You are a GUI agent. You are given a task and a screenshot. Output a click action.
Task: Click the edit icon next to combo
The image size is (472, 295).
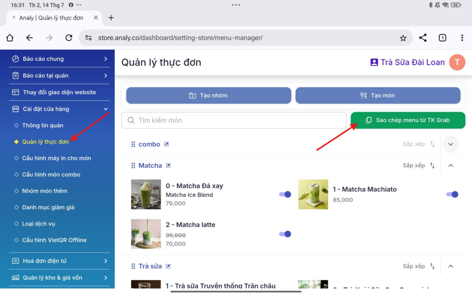click(x=166, y=144)
